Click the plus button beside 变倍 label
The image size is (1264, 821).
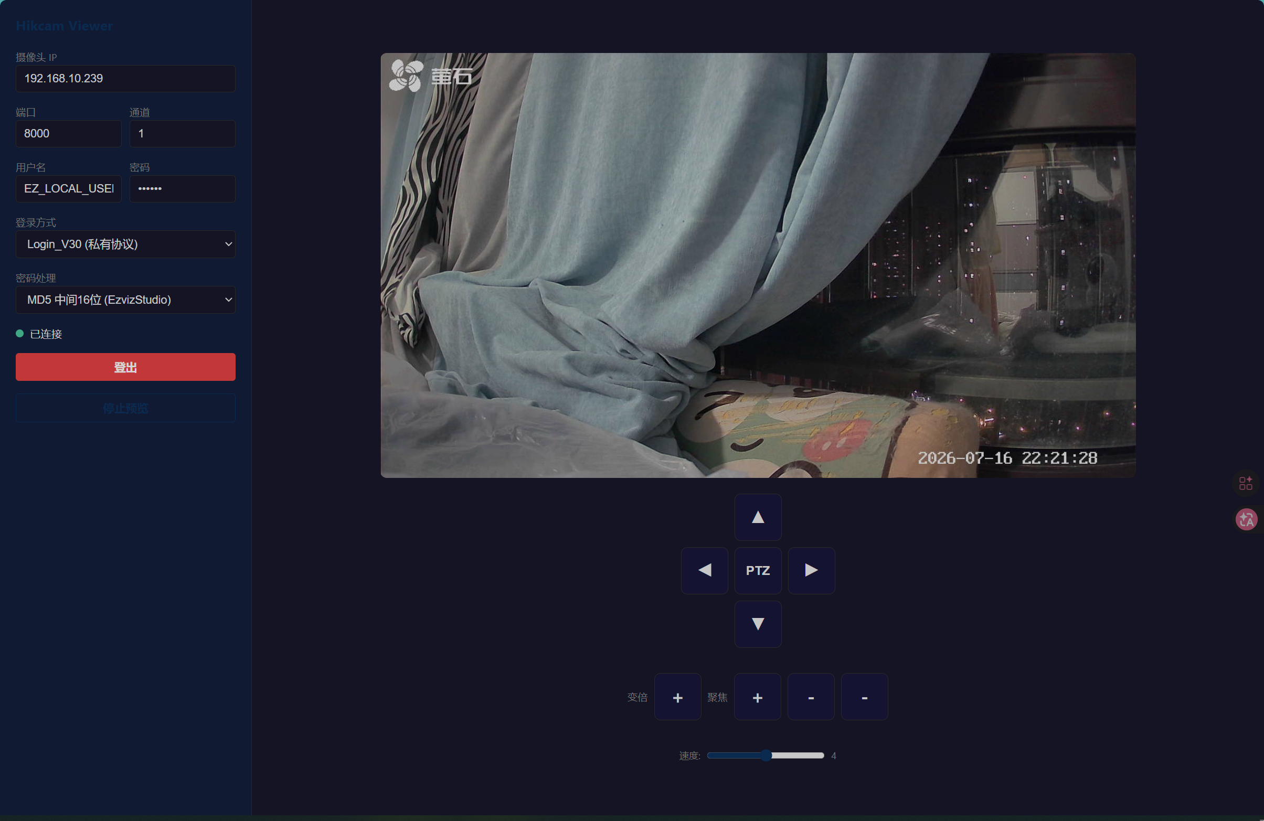pyautogui.click(x=678, y=697)
